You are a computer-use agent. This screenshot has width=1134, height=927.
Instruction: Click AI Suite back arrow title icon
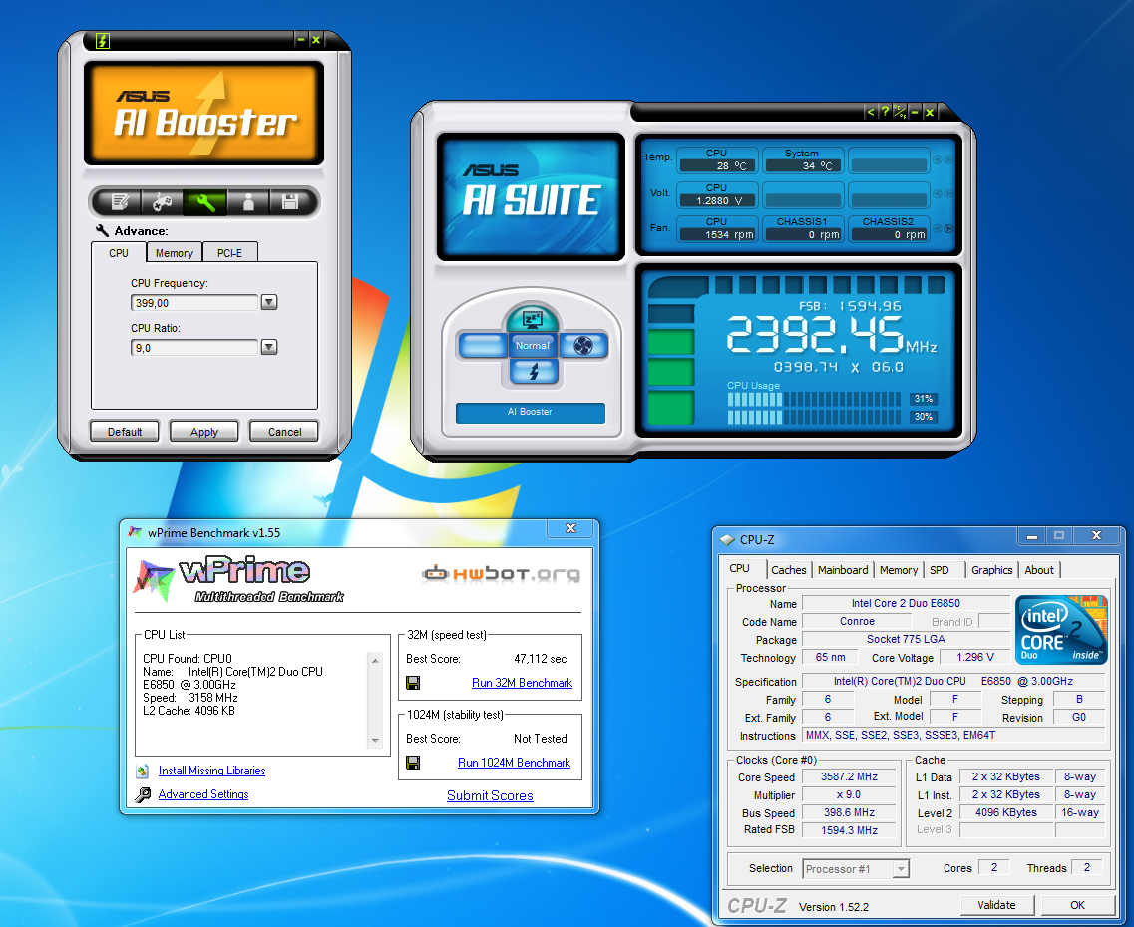tap(871, 112)
